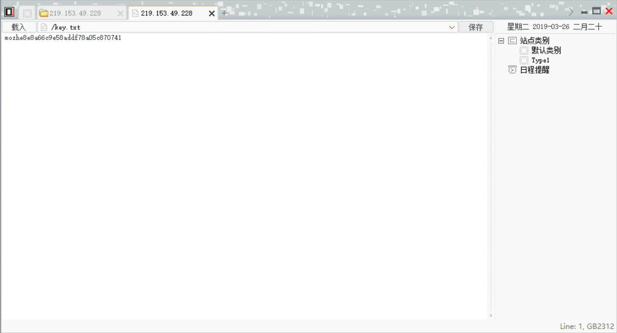The image size is (617, 333).
Task: Collapse the 站点类别 tree node
Action: 501,41
